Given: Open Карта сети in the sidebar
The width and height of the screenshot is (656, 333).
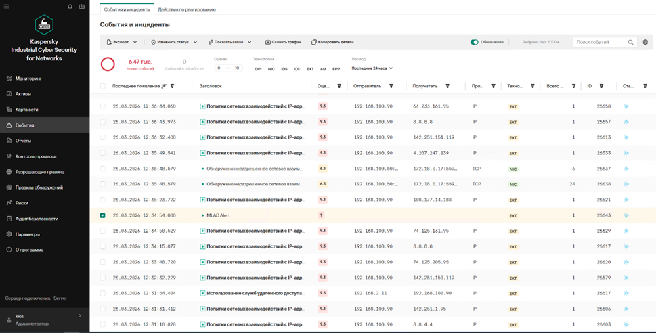Looking at the screenshot, I should point(27,110).
